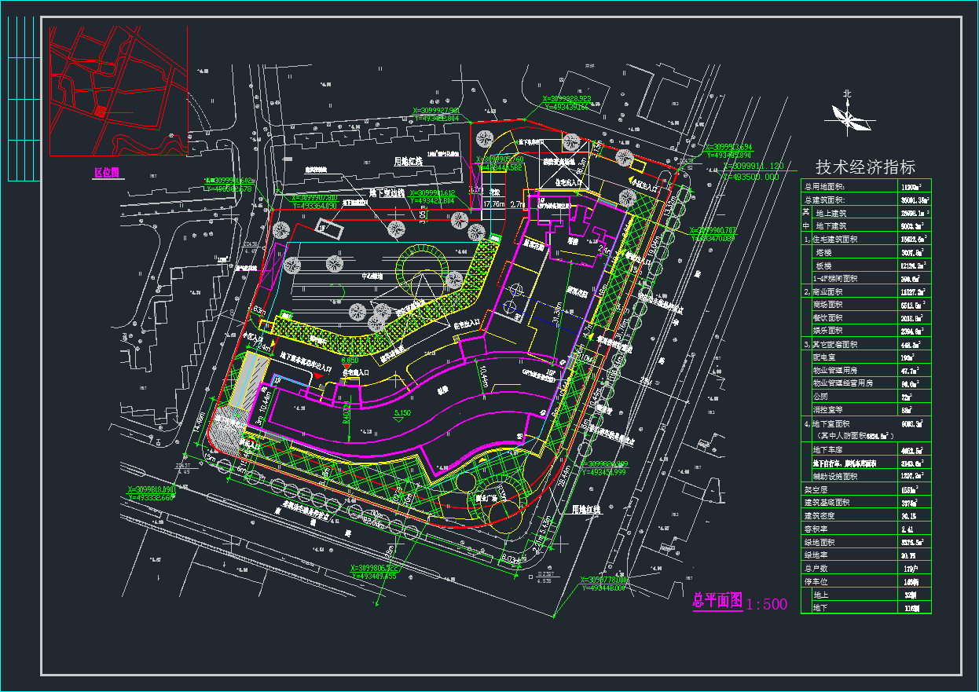This screenshot has height=692, width=979.
Task: Select the 商场面积 table entry
Action: 828,304
